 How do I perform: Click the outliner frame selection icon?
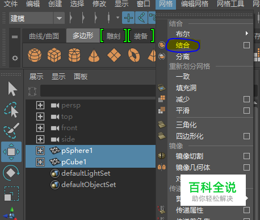(32, 92)
